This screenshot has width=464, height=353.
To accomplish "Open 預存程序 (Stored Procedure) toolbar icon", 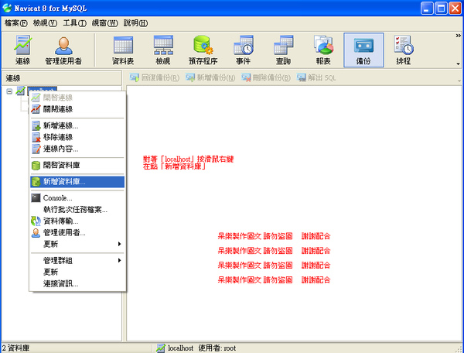I will point(203,50).
